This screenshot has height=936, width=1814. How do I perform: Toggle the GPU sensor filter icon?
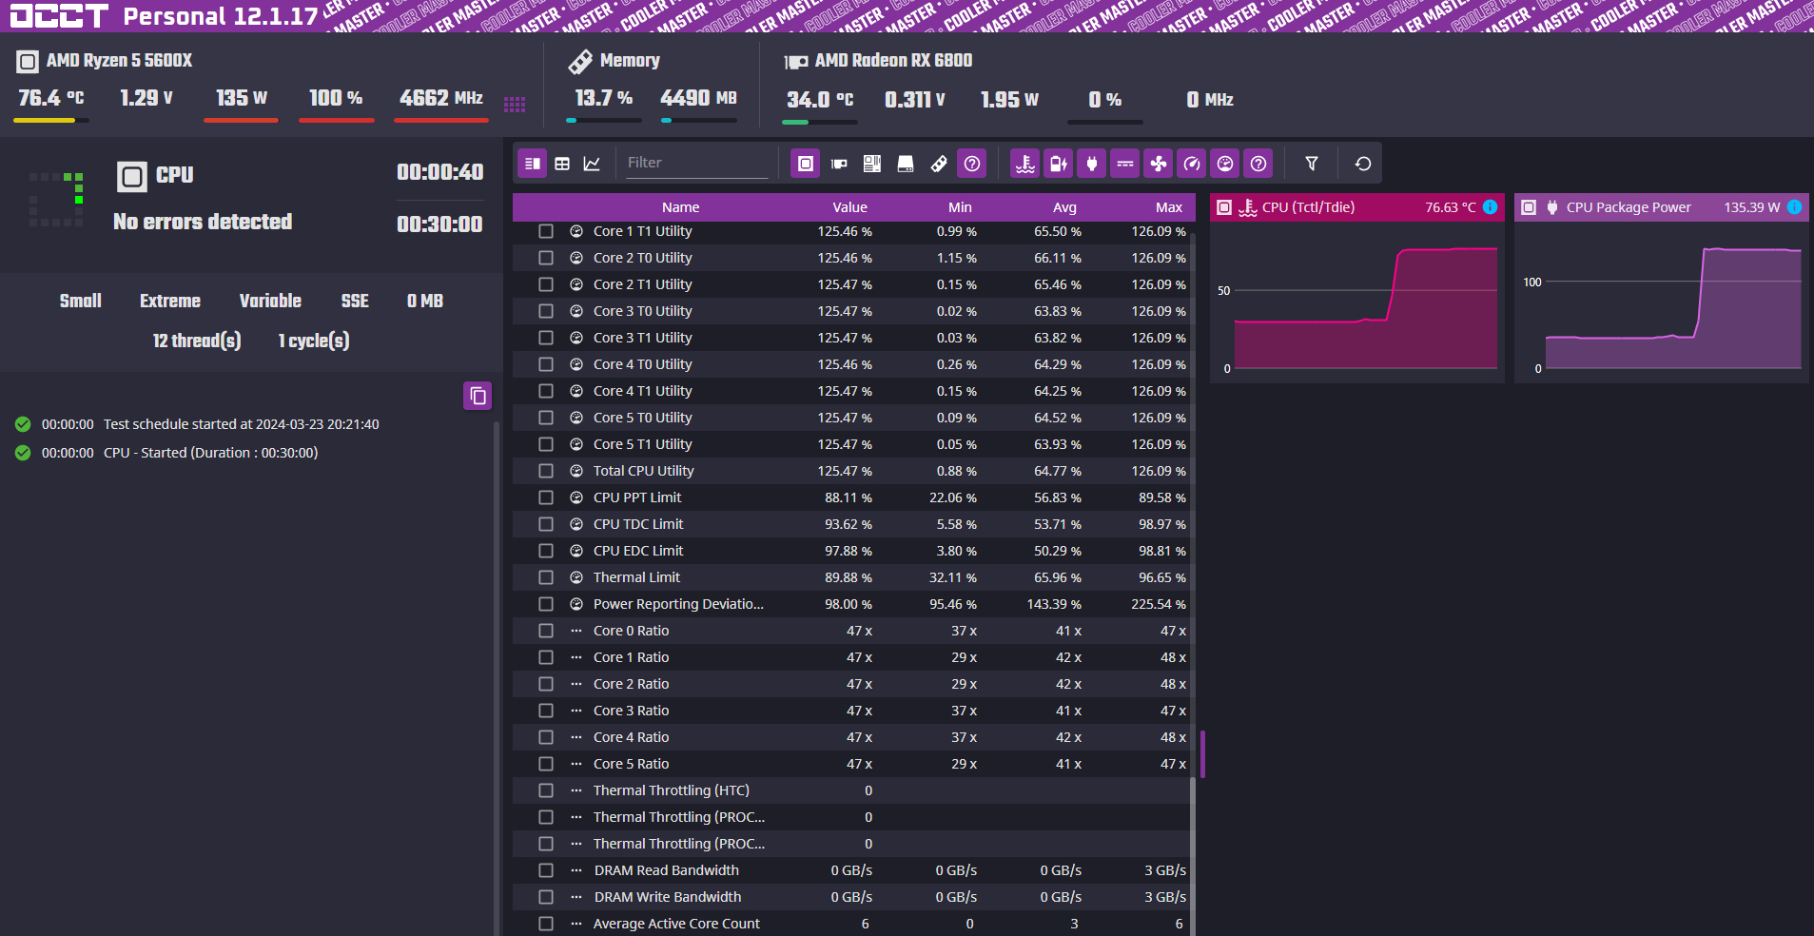(839, 164)
